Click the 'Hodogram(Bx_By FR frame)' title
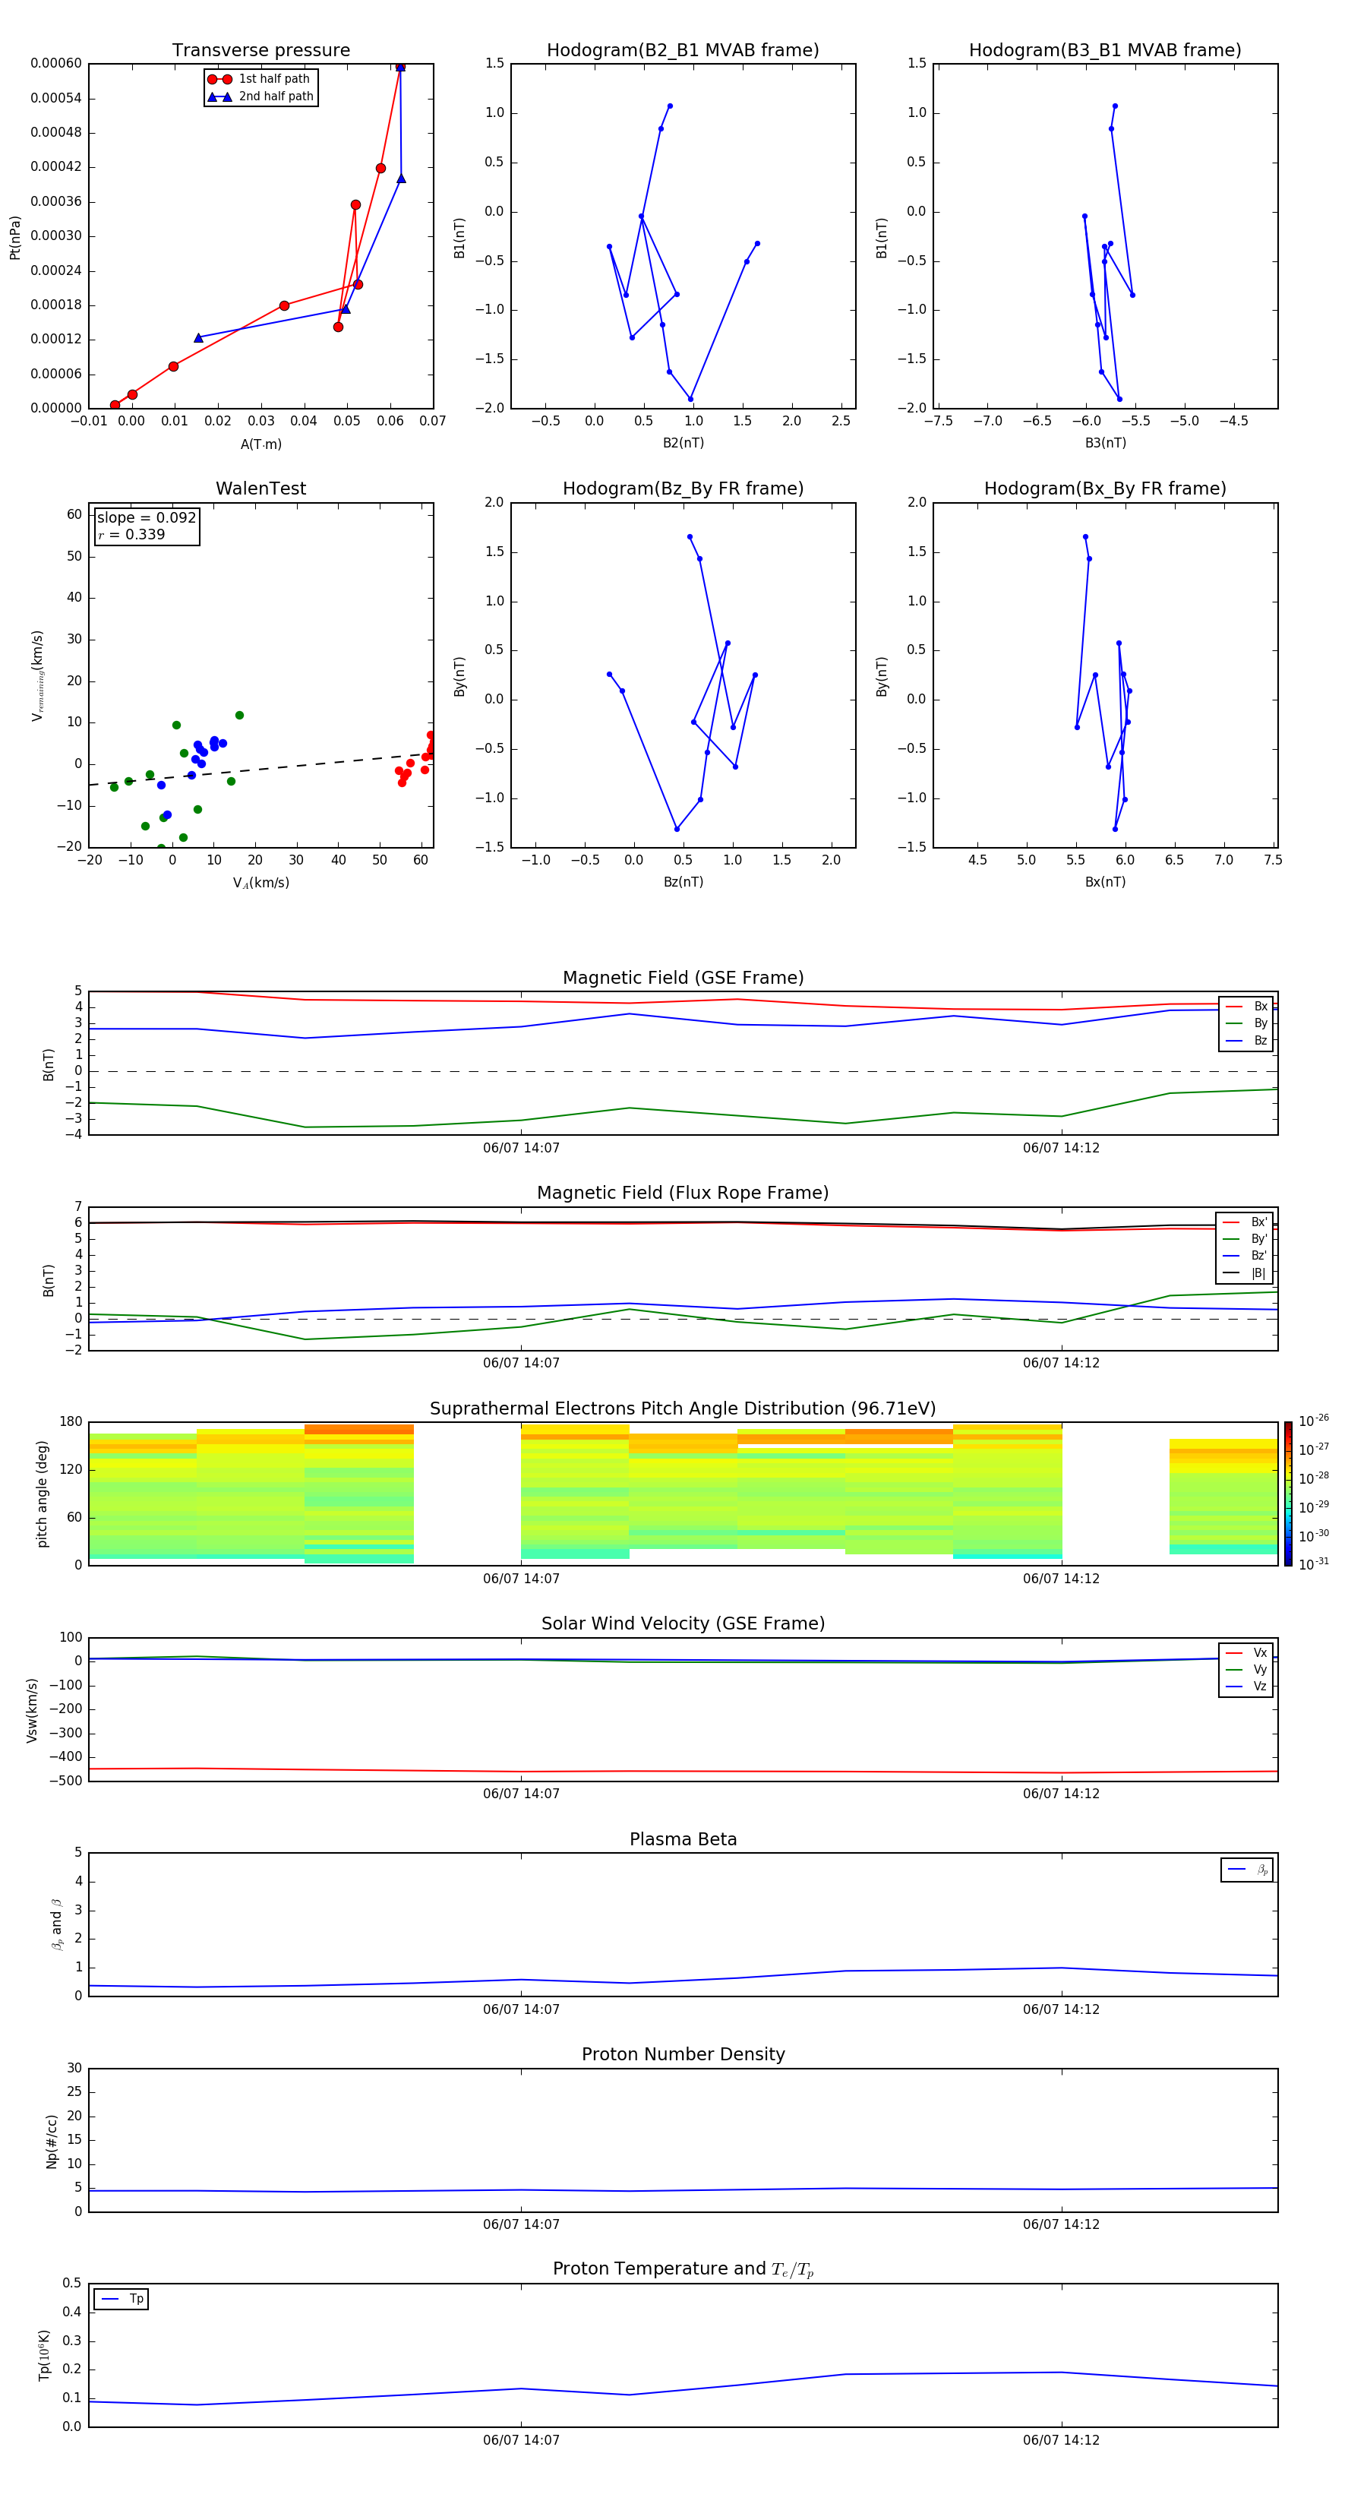The width and height of the screenshot is (1367, 2507). 1105,488
